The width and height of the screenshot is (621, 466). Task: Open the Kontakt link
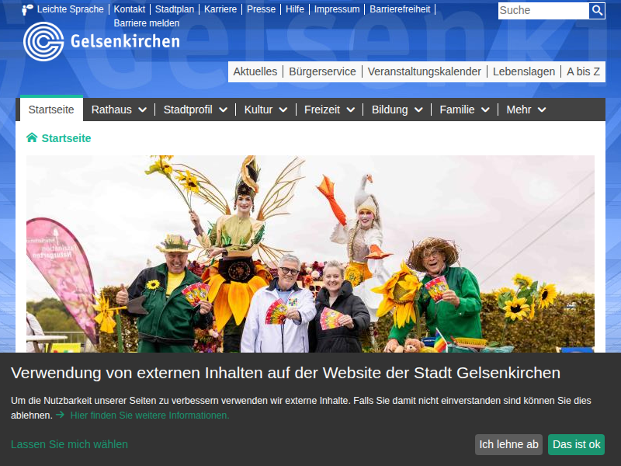click(x=130, y=9)
